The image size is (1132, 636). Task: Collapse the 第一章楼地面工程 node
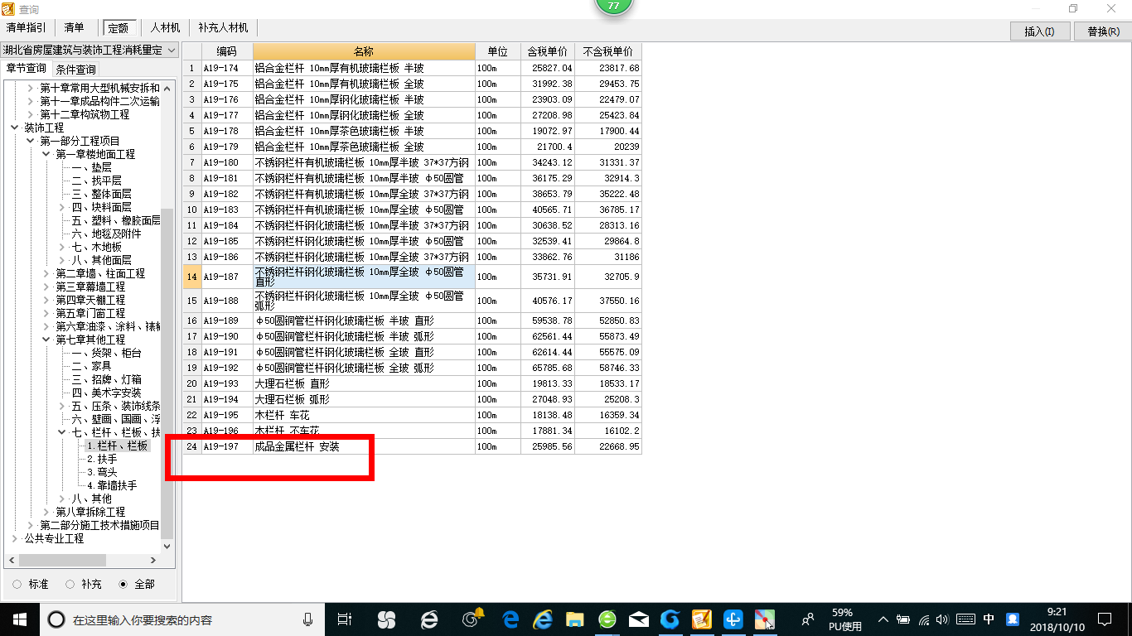tap(46, 154)
